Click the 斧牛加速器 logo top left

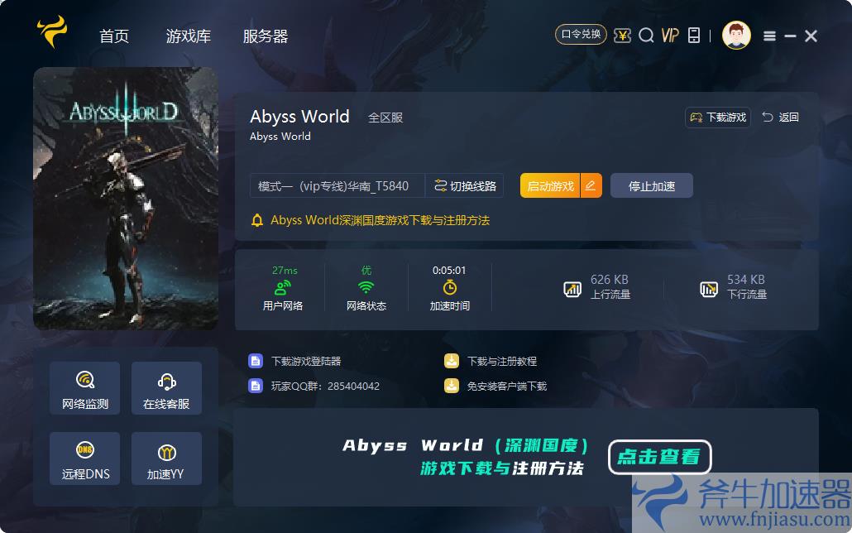click(x=50, y=35)
